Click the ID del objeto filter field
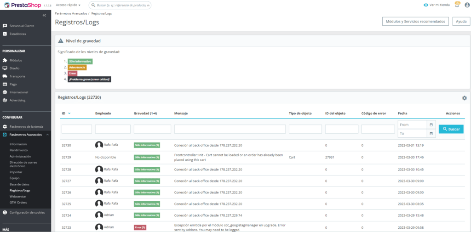Screen dimensions: 471x232 tap(342, 129)
